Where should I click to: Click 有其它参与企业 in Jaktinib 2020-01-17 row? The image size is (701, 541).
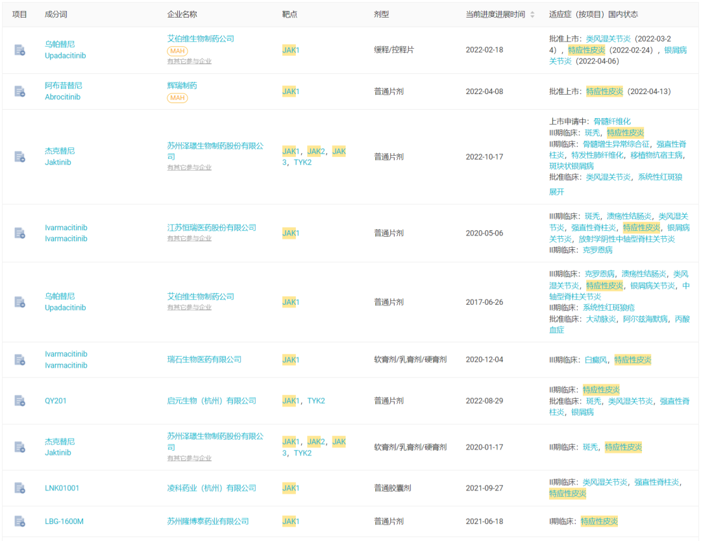189,459
